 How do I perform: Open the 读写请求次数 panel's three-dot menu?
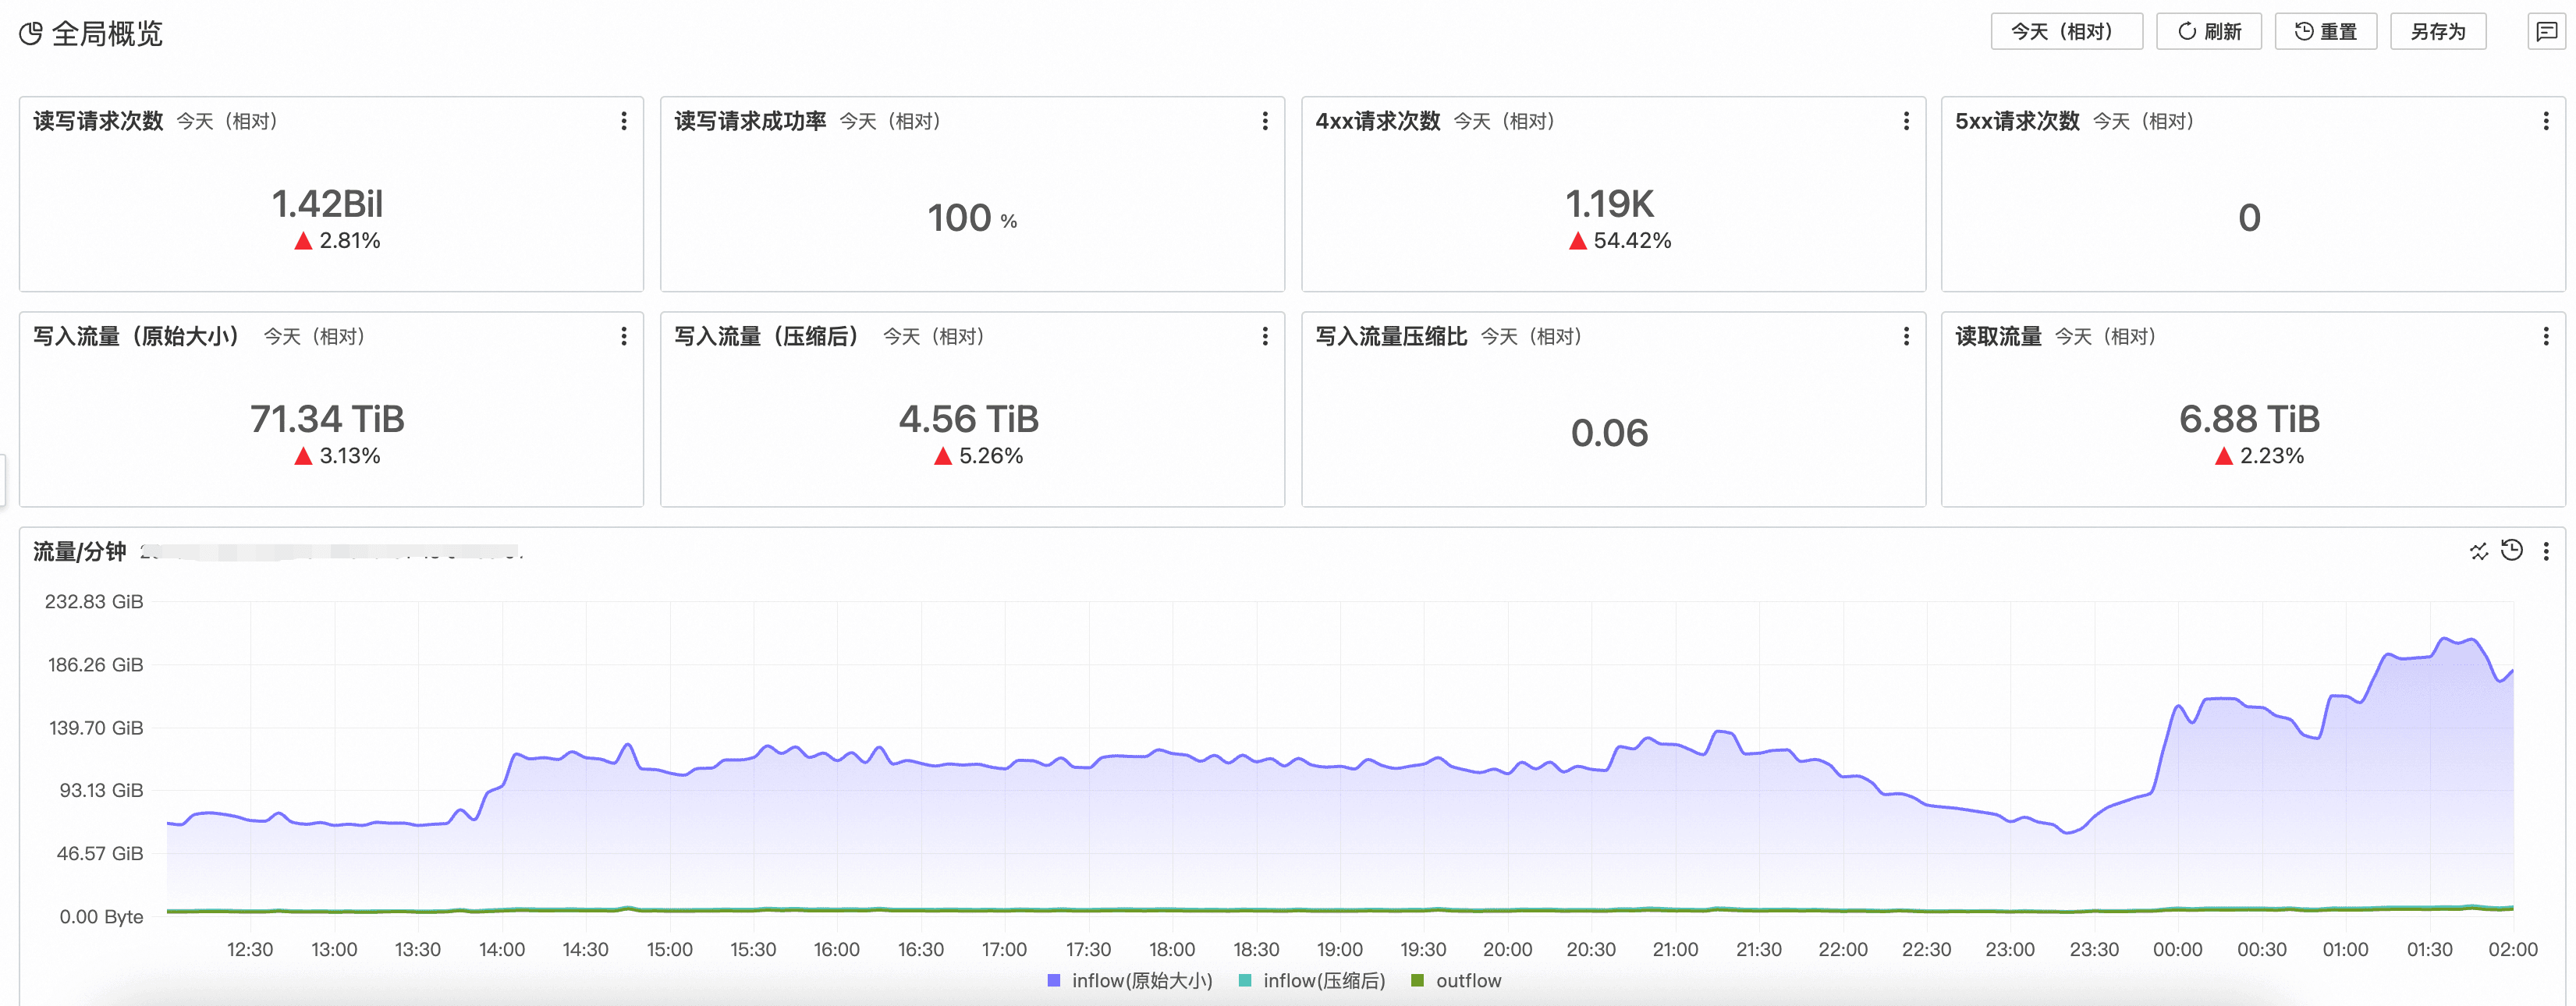(x=624, y=121)
